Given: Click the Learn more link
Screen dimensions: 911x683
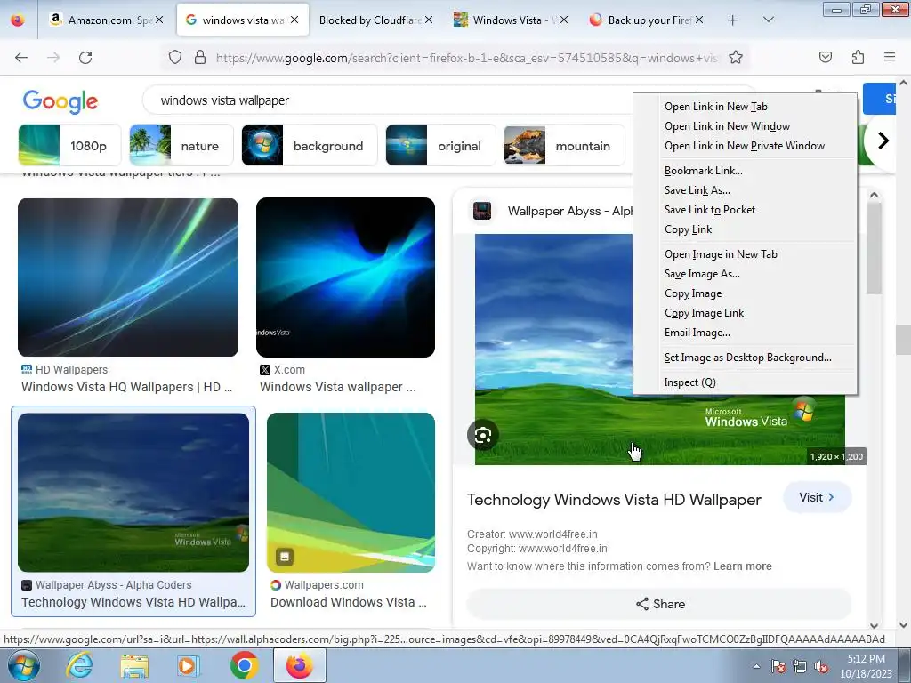Looking at the screenshot, I should (x=743, y=566).
